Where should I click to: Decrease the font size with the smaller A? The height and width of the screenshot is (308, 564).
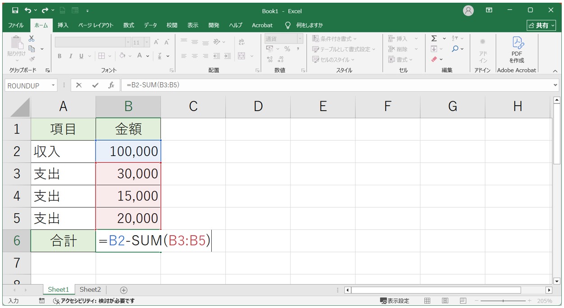click(166, 42)
